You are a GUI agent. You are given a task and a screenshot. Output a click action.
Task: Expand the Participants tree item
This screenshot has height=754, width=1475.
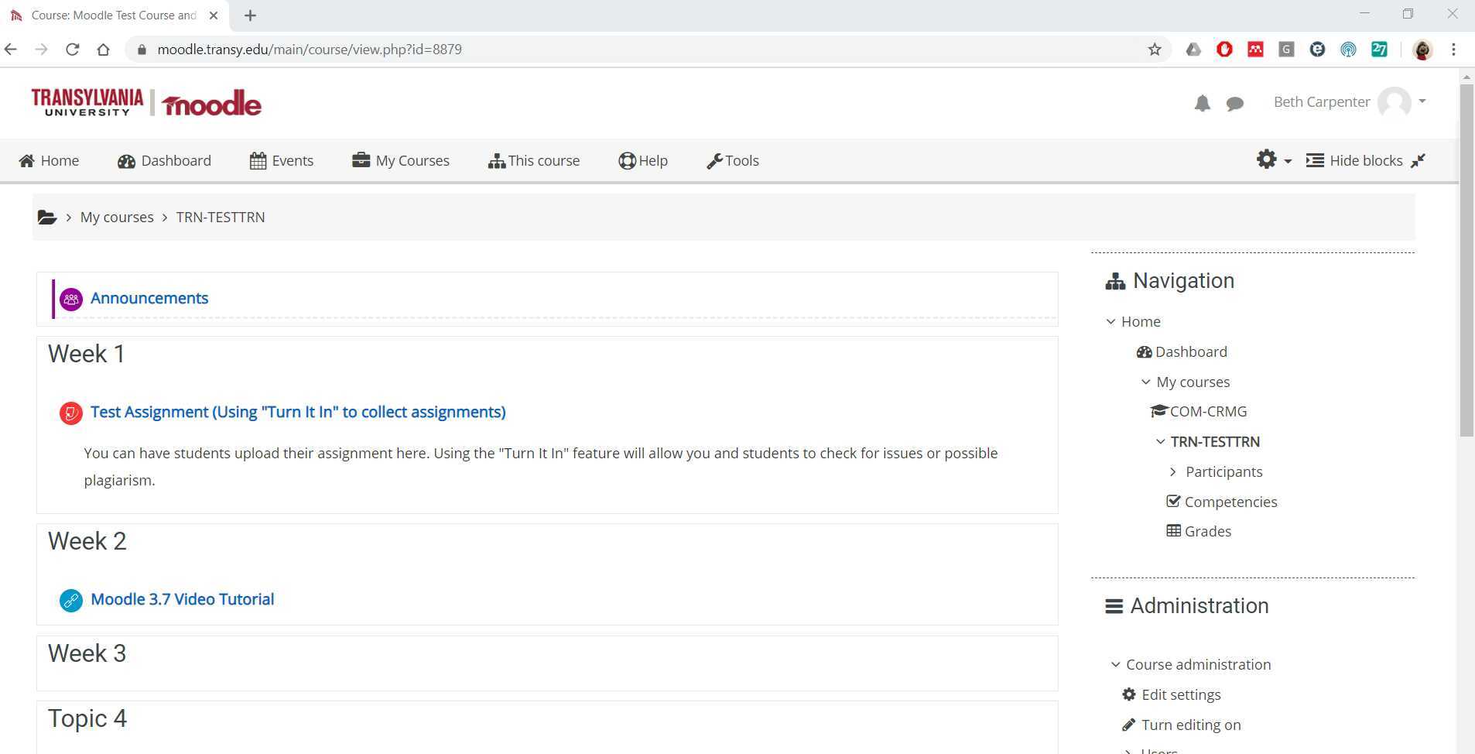point(1173,471)
